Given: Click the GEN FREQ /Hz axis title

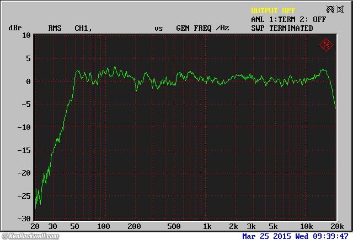Looking at the screenshot, I should click(202, 28).
